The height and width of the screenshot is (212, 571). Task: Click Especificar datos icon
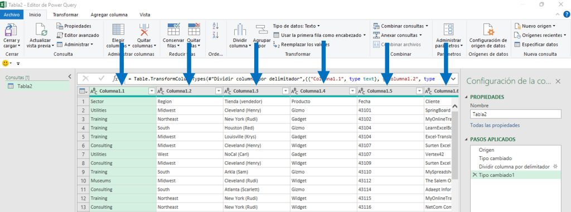click(x=517, y=45)
